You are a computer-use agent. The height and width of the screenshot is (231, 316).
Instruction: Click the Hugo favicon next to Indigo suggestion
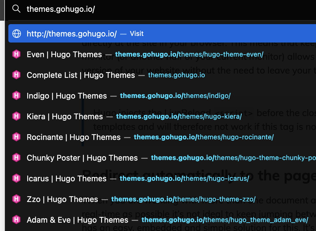[16, 96]
